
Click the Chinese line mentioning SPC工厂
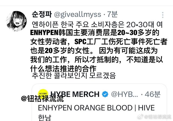(99, 42)
